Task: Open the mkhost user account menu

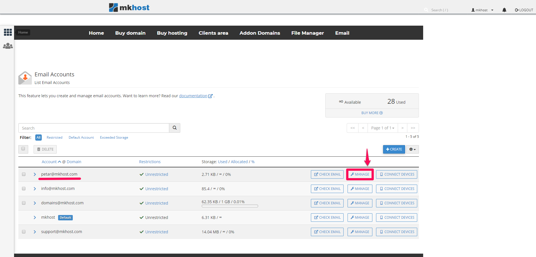Action: coord(482,10)
